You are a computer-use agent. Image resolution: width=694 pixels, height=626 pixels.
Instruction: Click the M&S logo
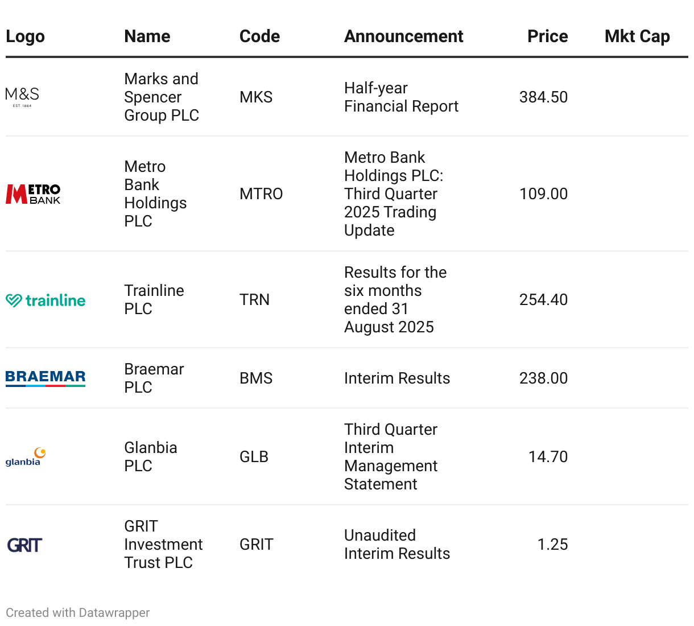tap(23, 97)
